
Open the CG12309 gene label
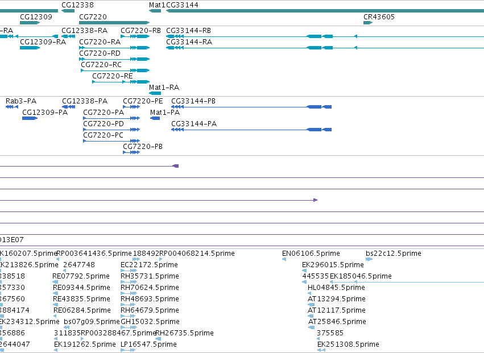pyautogui.click(x=36, y=16)
